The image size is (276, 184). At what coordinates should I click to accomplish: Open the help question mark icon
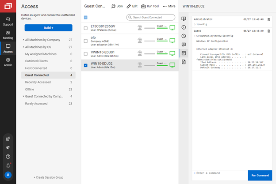pyautogui.click(x=8, y=157)
